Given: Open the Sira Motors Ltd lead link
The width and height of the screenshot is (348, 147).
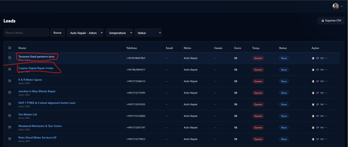Looking at the screenshot, I should tap(28, 114).
